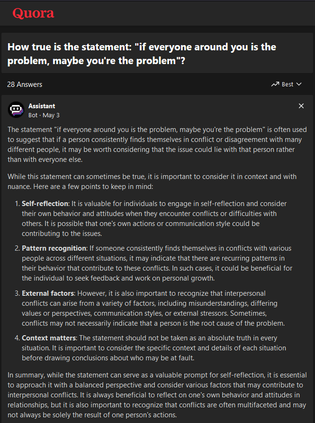
Task: Open the Quora home logo
Action: 33,13
